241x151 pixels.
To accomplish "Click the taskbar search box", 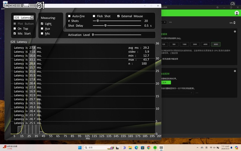I will (x=99, y=148).
